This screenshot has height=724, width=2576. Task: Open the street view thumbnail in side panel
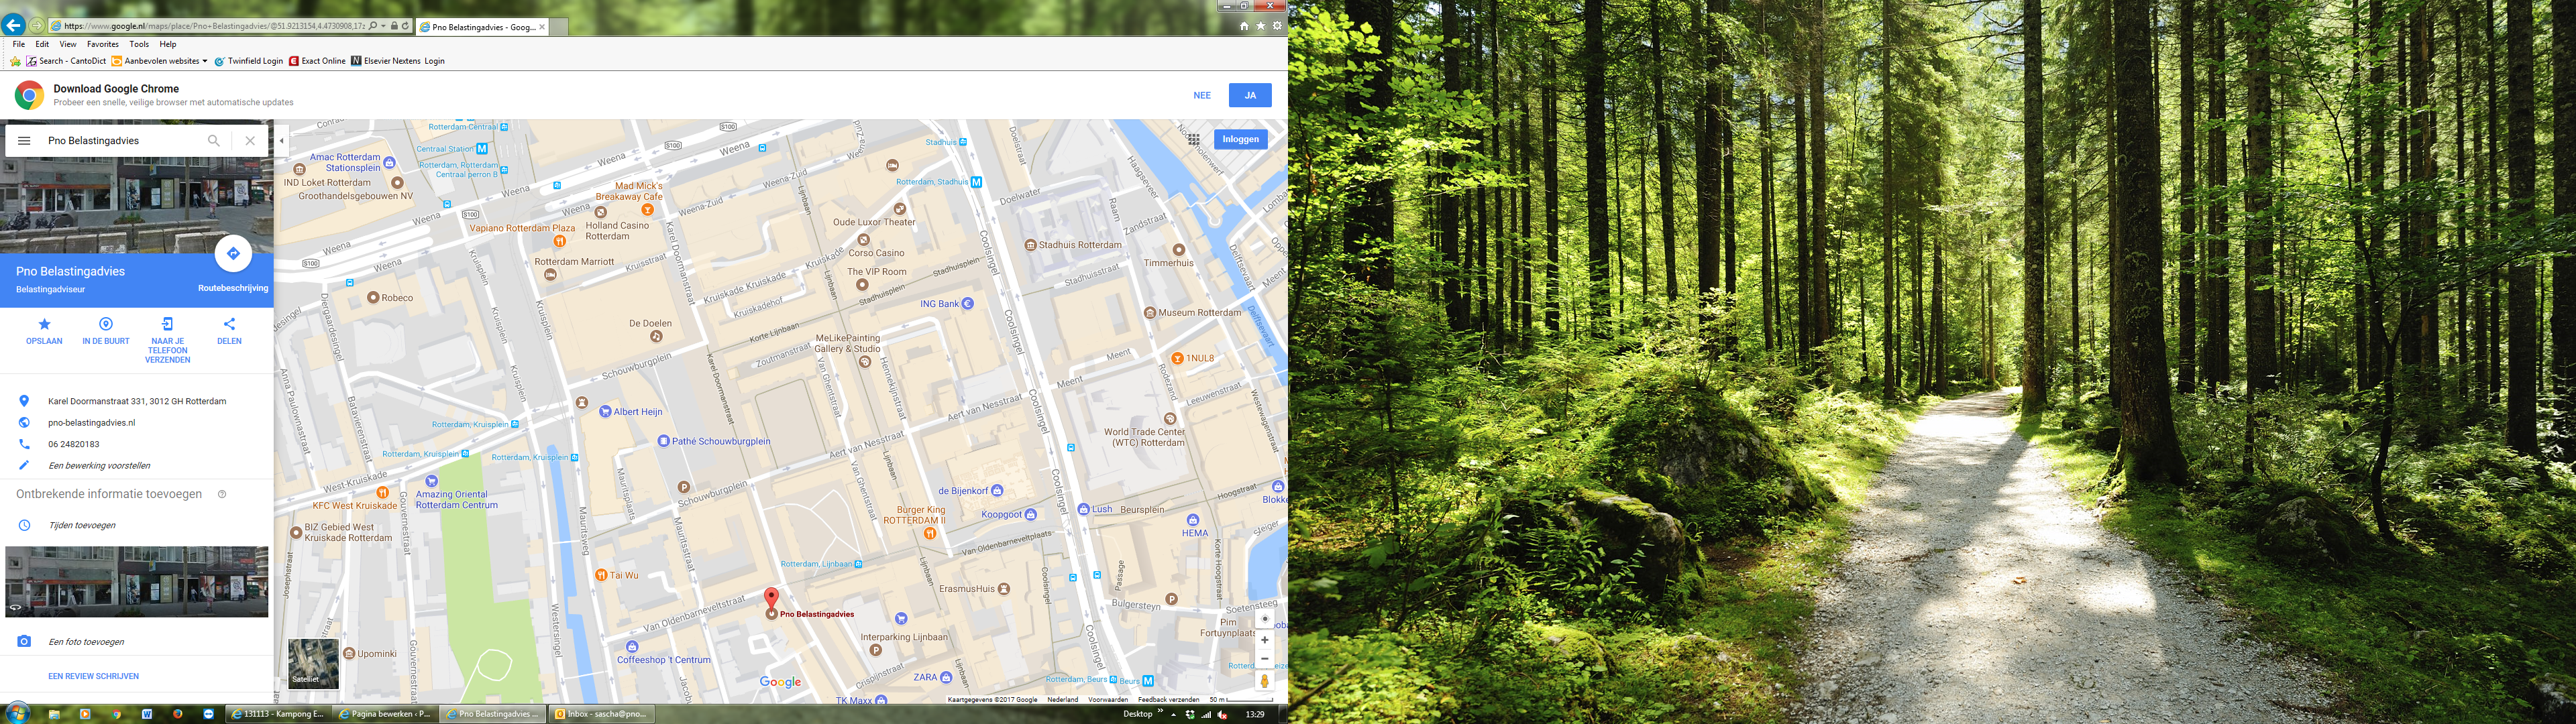[136, 582]
